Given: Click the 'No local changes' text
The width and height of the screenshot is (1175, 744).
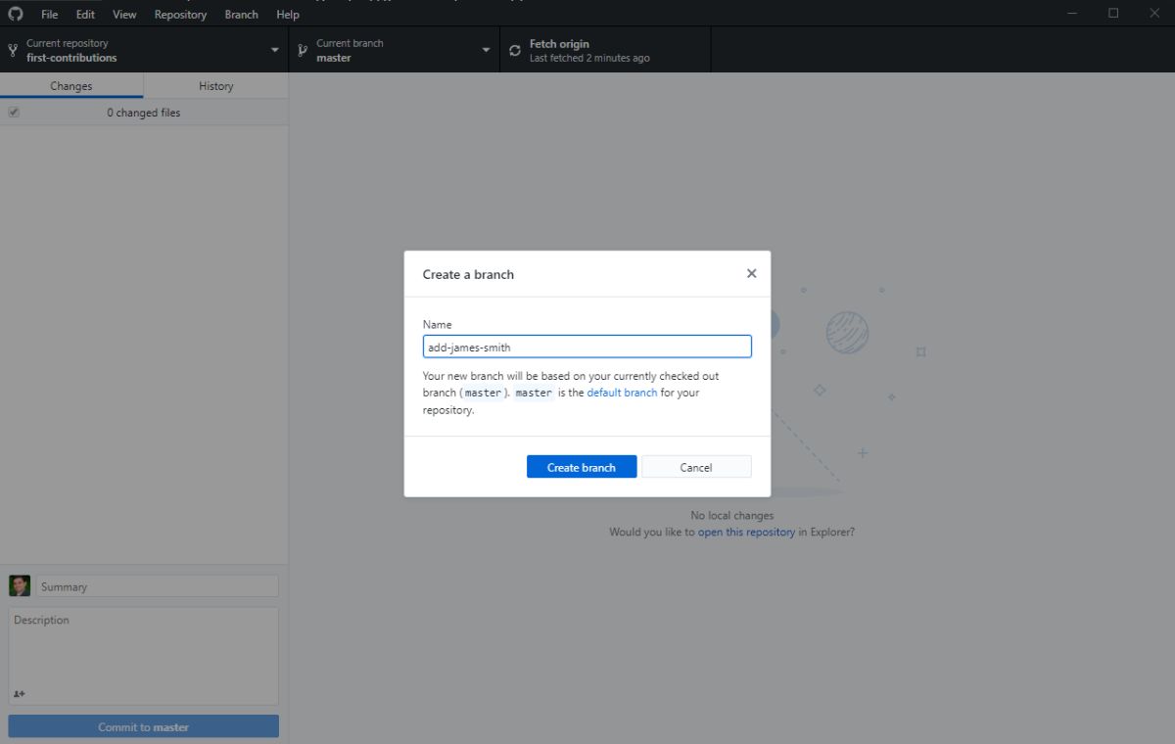Looking at the screenshot, I should (732, 515).
